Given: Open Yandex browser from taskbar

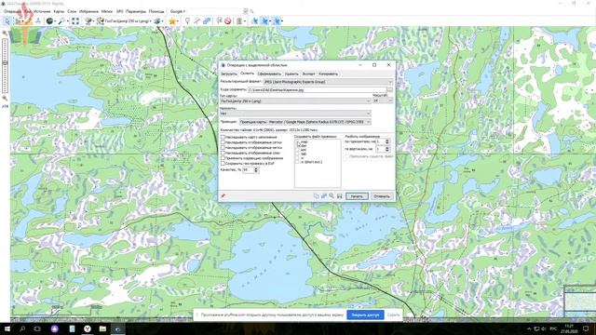Looking at the screenshot, I should click(87, 328).
